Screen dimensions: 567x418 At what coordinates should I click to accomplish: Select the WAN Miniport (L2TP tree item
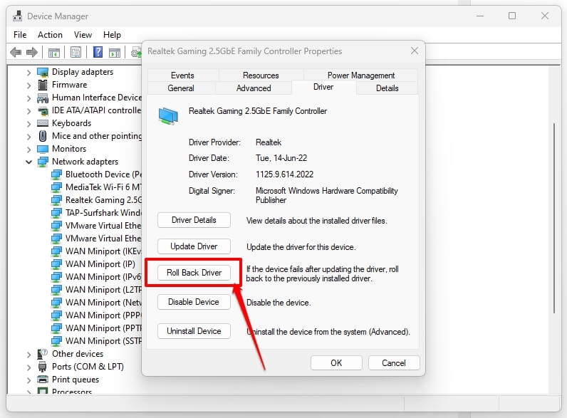[x=103, y=290]
